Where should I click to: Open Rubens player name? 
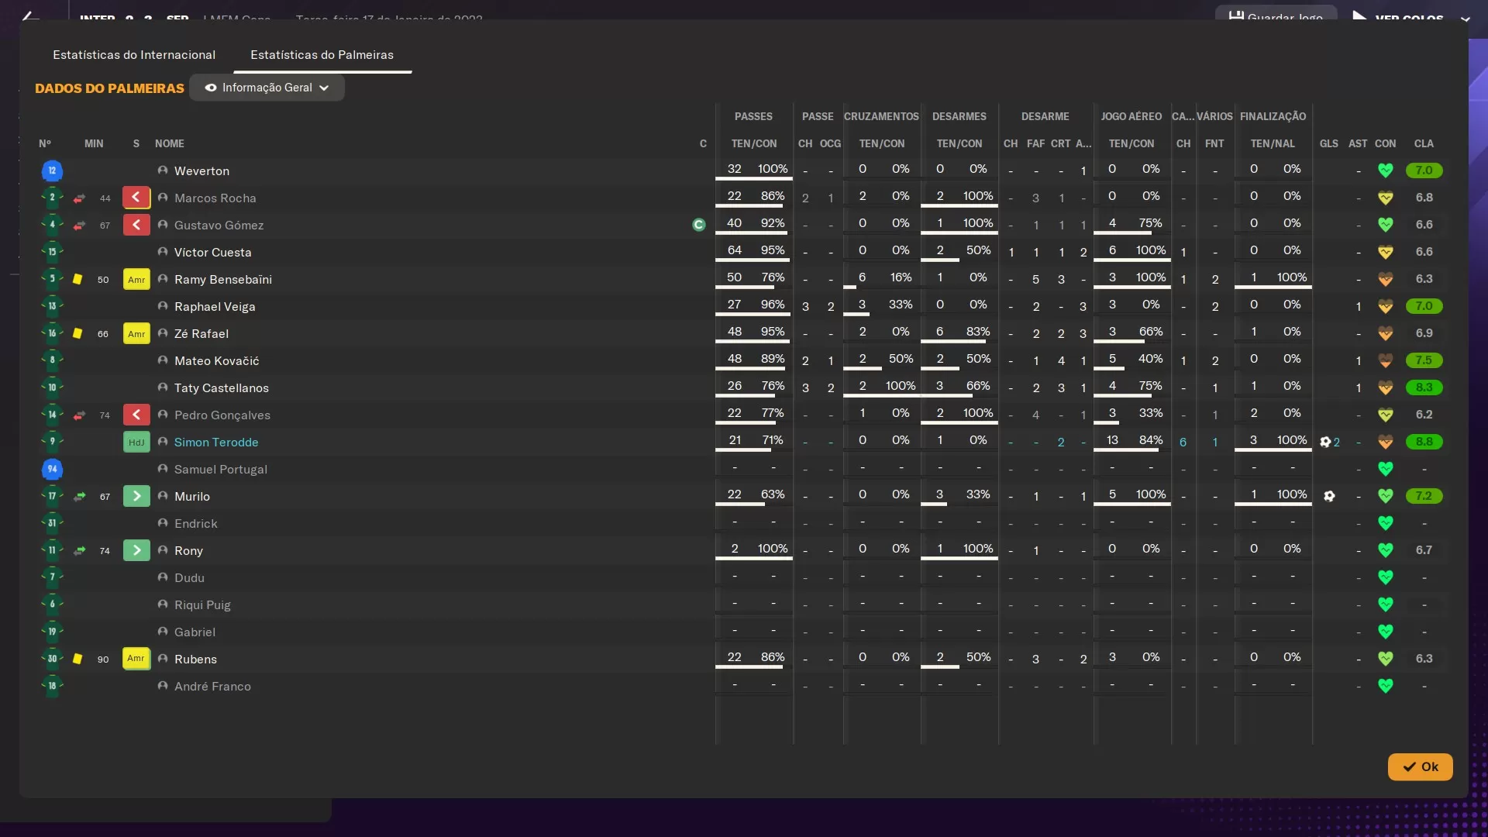coord(195,659)
